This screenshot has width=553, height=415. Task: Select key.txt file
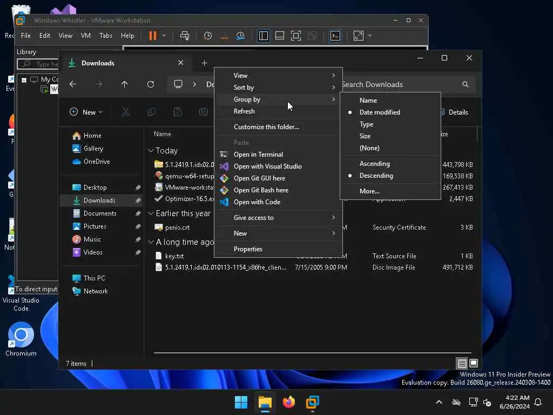[174, 256]
